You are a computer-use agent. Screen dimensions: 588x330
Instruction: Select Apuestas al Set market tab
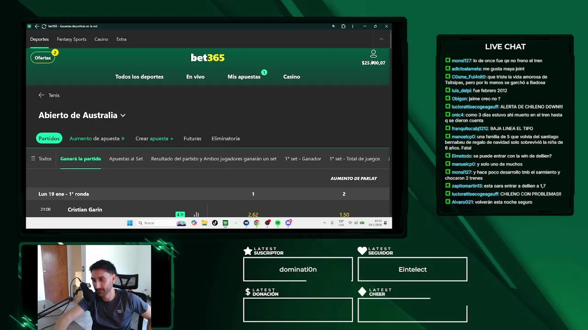coord(126,159)
